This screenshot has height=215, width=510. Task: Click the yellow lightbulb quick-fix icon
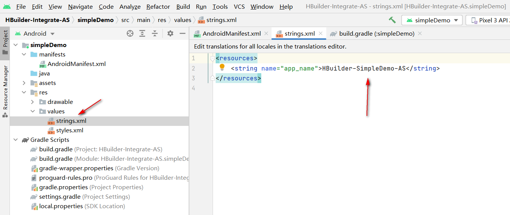(x=222, y=67)
